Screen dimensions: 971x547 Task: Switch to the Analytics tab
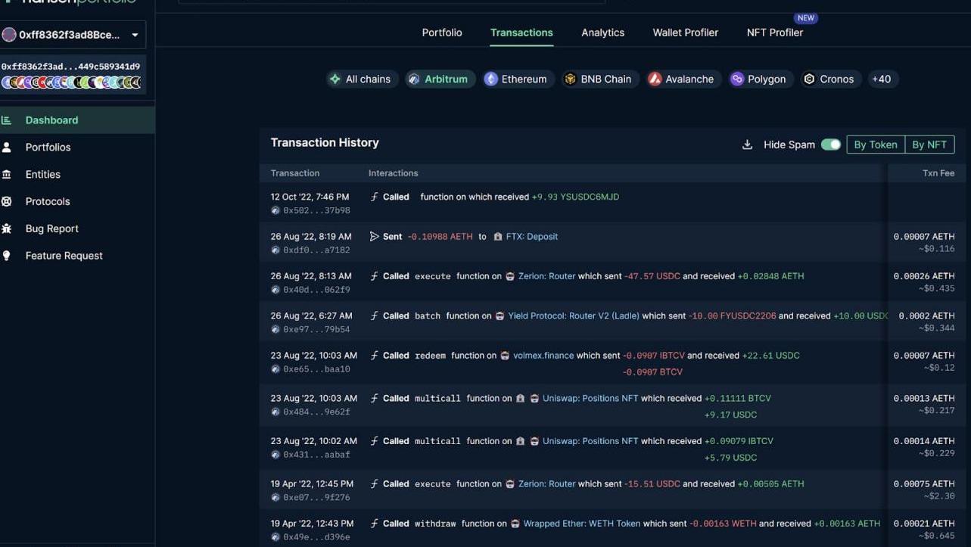602,33
